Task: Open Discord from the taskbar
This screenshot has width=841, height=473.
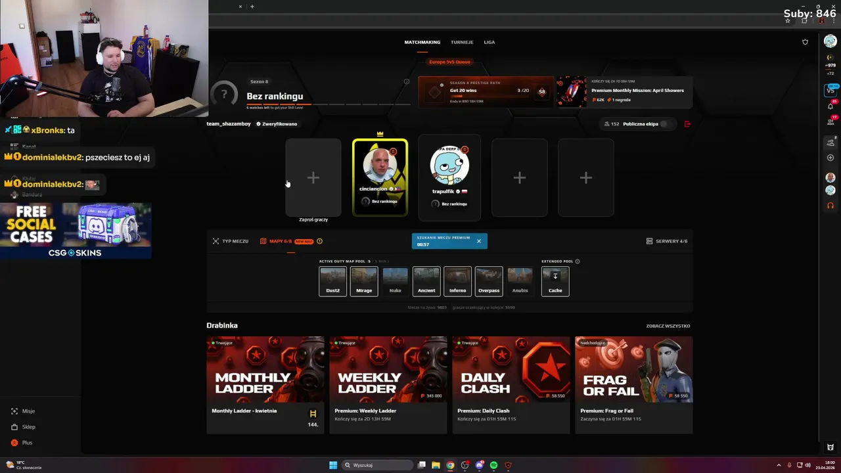Action: click(x=479, y=465)
